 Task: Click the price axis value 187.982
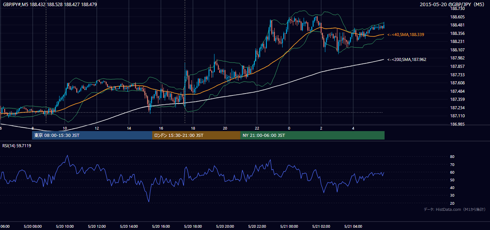(457, 58)
